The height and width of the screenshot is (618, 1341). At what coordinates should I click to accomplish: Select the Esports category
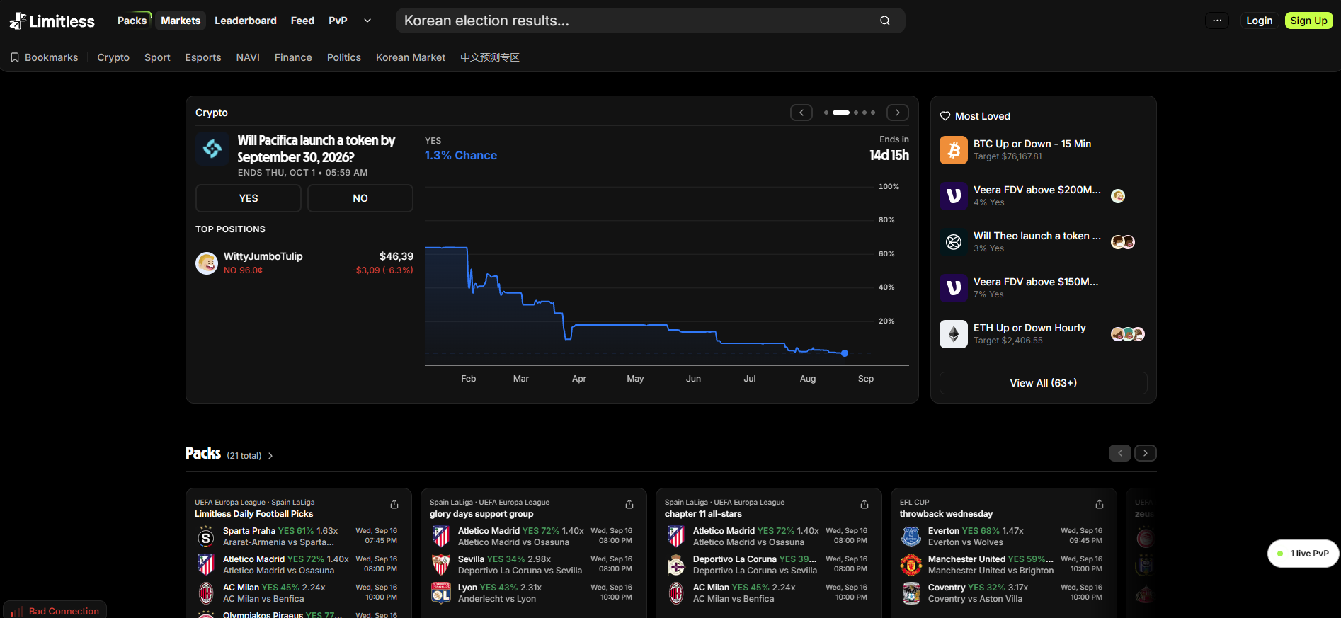click(x=203, y=57)
